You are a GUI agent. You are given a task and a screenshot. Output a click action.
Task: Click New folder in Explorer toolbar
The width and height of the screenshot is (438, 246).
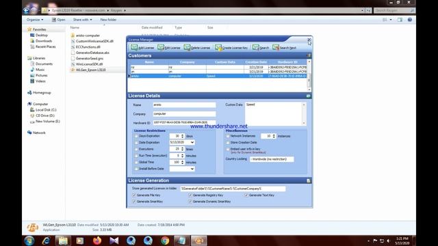coord(108,20)
